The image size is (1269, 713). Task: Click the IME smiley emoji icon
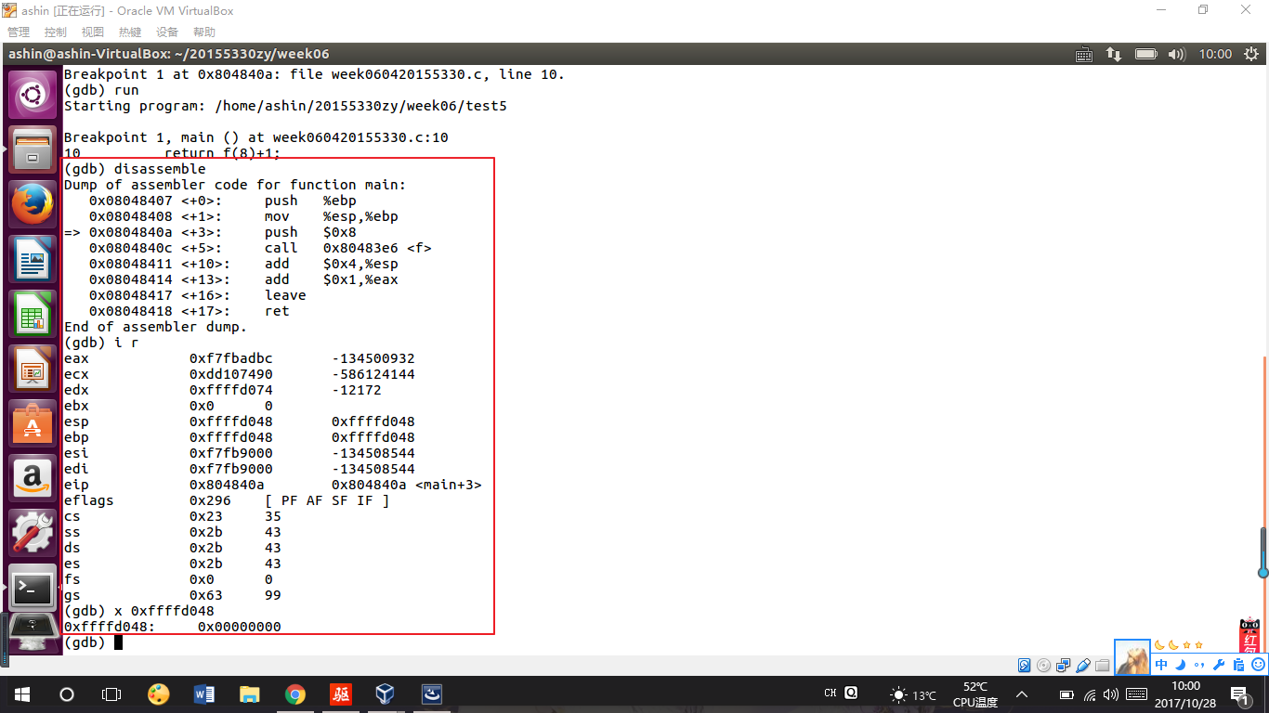[1258, 665]
